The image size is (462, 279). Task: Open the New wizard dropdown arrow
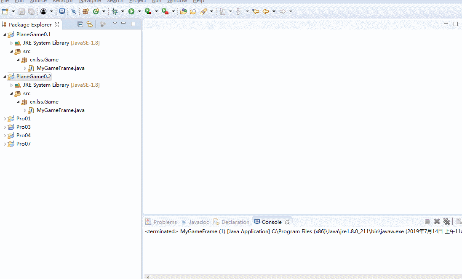point(13,11)
